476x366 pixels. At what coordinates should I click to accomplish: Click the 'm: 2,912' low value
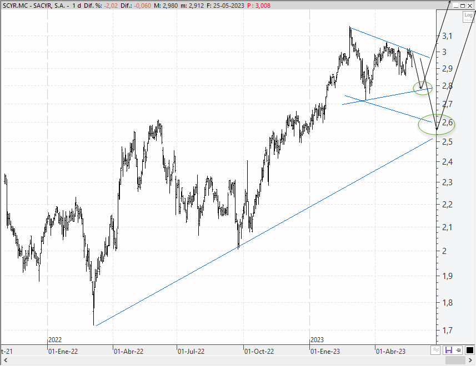coord(193,6)
